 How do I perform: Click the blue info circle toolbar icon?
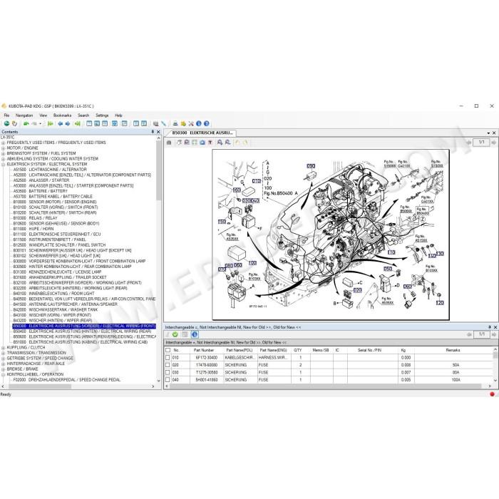point(199,123)
